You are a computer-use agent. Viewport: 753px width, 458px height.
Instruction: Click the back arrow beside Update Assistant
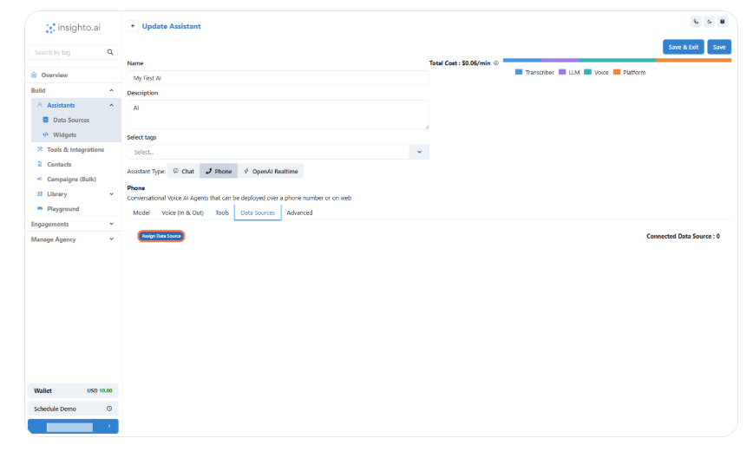click(133, 26)
